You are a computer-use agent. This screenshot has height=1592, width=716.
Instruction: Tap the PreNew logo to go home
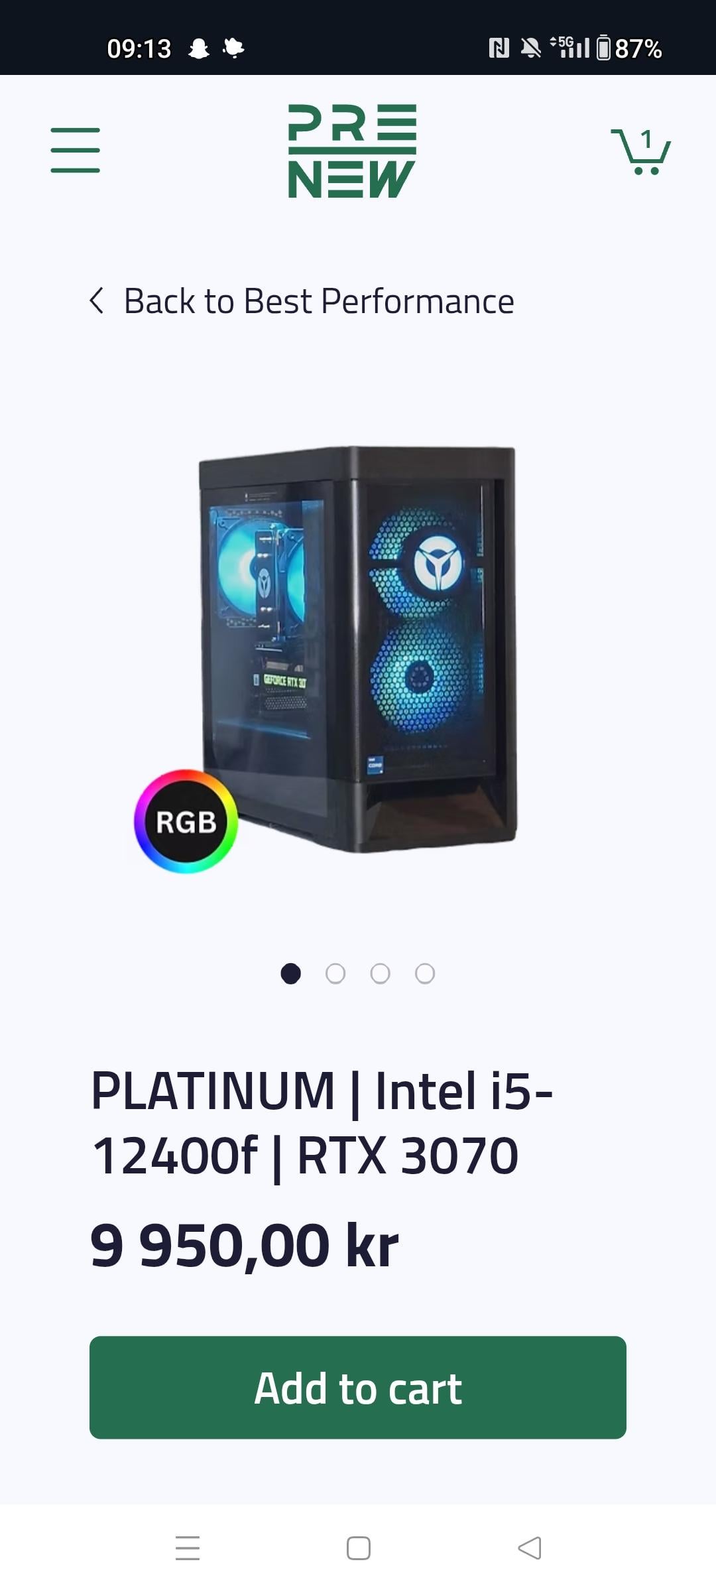[352, 151]
